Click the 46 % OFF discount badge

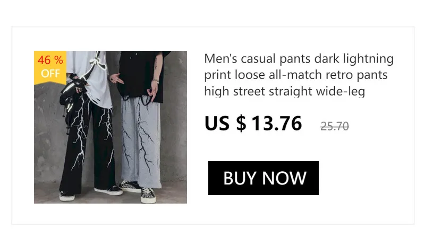coord(50,67)
